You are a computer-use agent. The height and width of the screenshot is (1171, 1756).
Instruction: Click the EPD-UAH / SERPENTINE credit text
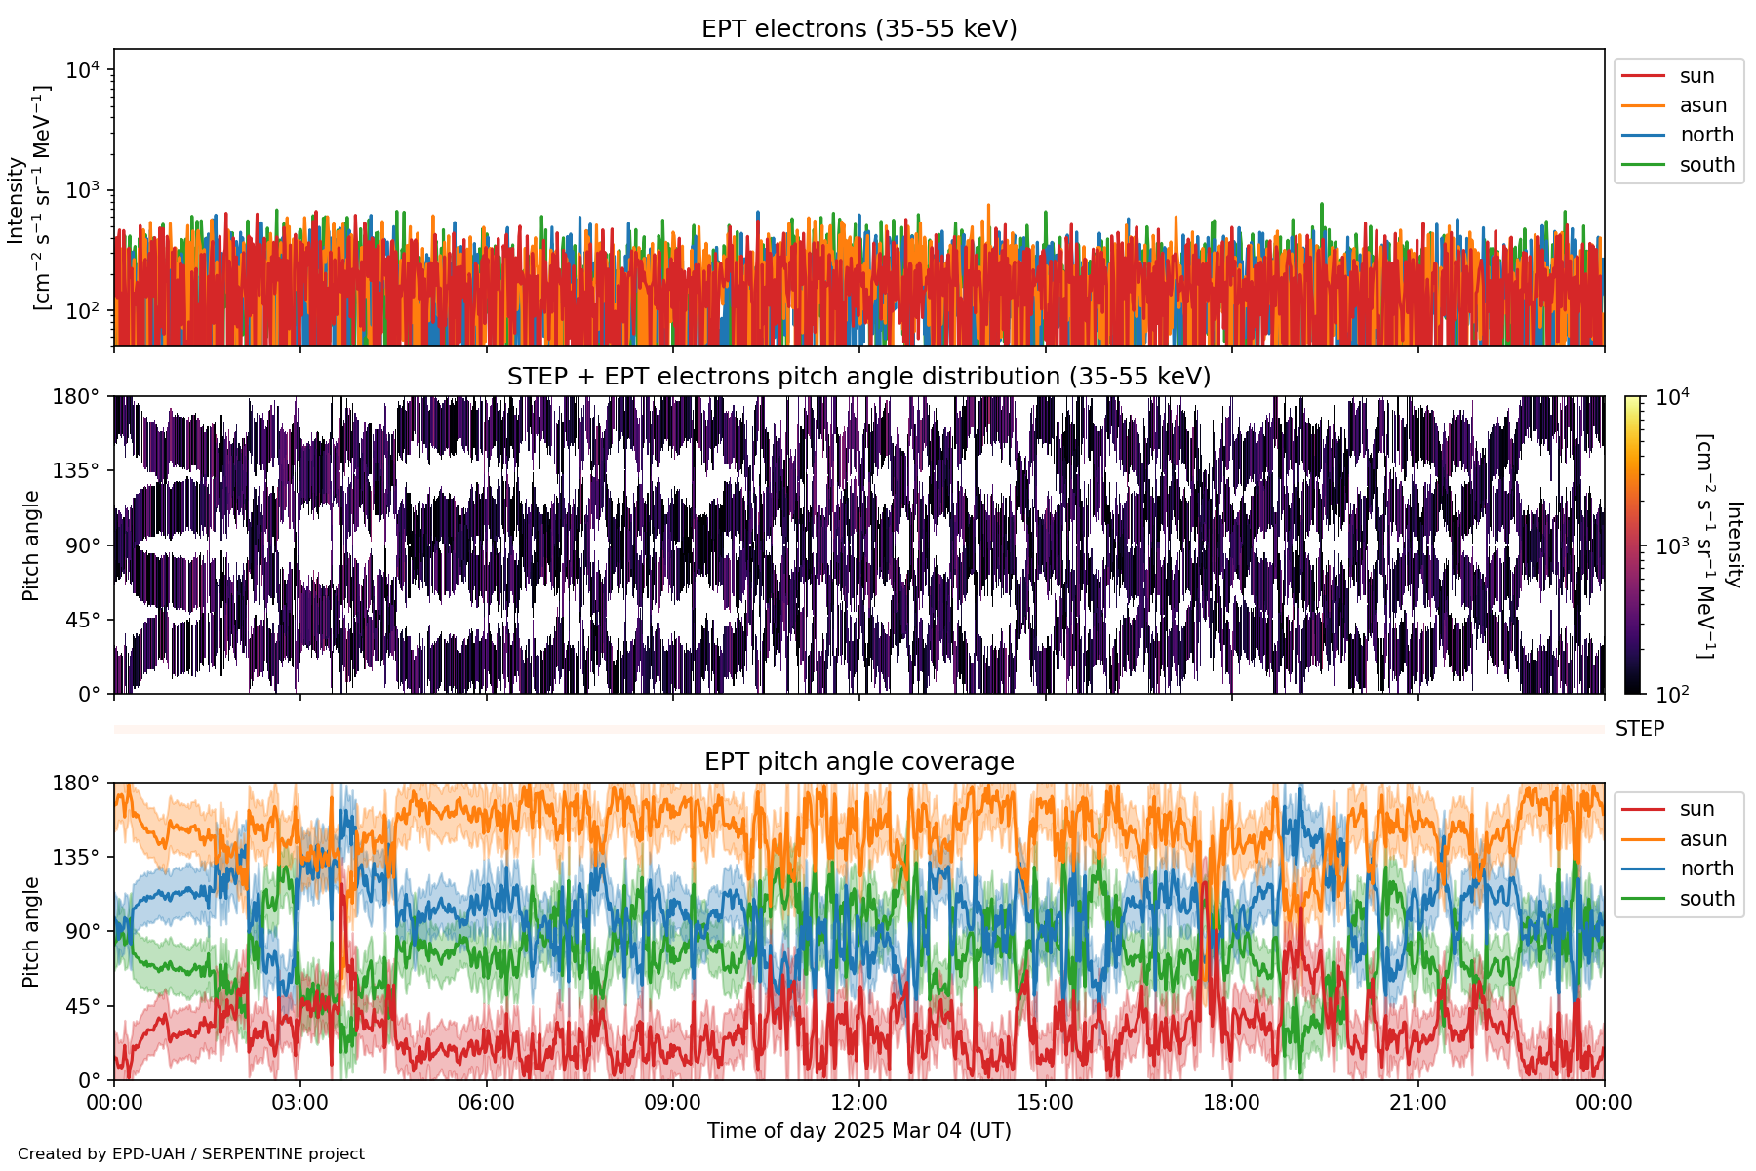(191, 1154)
